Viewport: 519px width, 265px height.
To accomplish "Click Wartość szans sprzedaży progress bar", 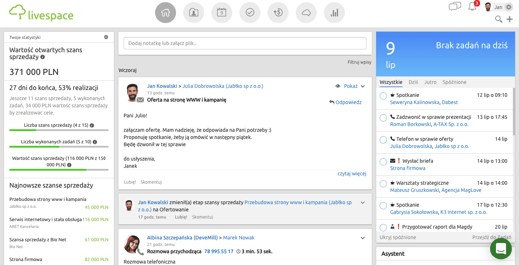I will pyautogui.click(x=59, y=170).
